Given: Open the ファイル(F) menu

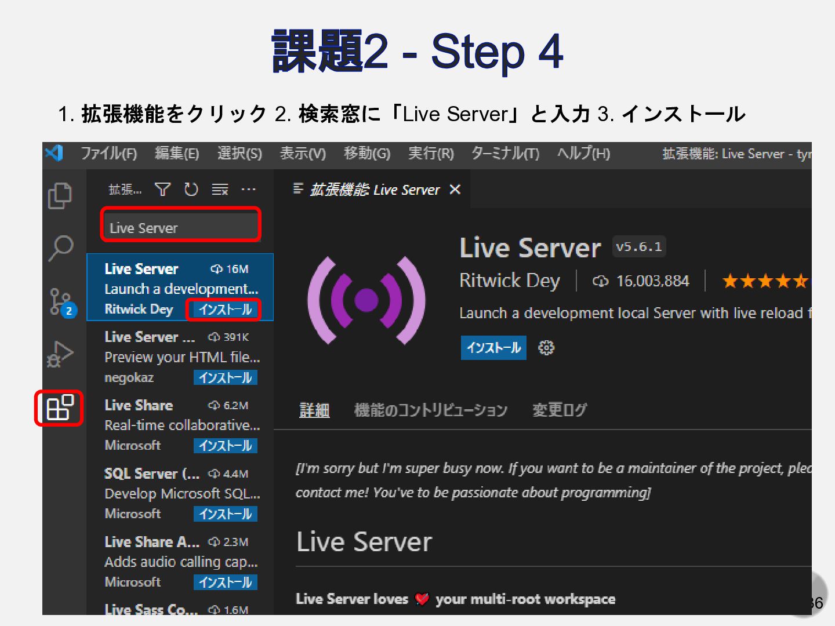Looking at the screenshot, I should click(x=109, y=154).
